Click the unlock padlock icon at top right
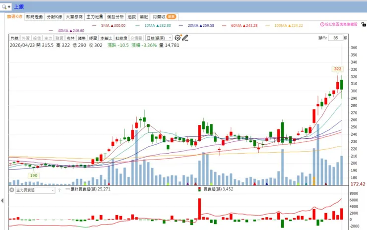Viewport: 367px width, 230px height. click(364, 24)
